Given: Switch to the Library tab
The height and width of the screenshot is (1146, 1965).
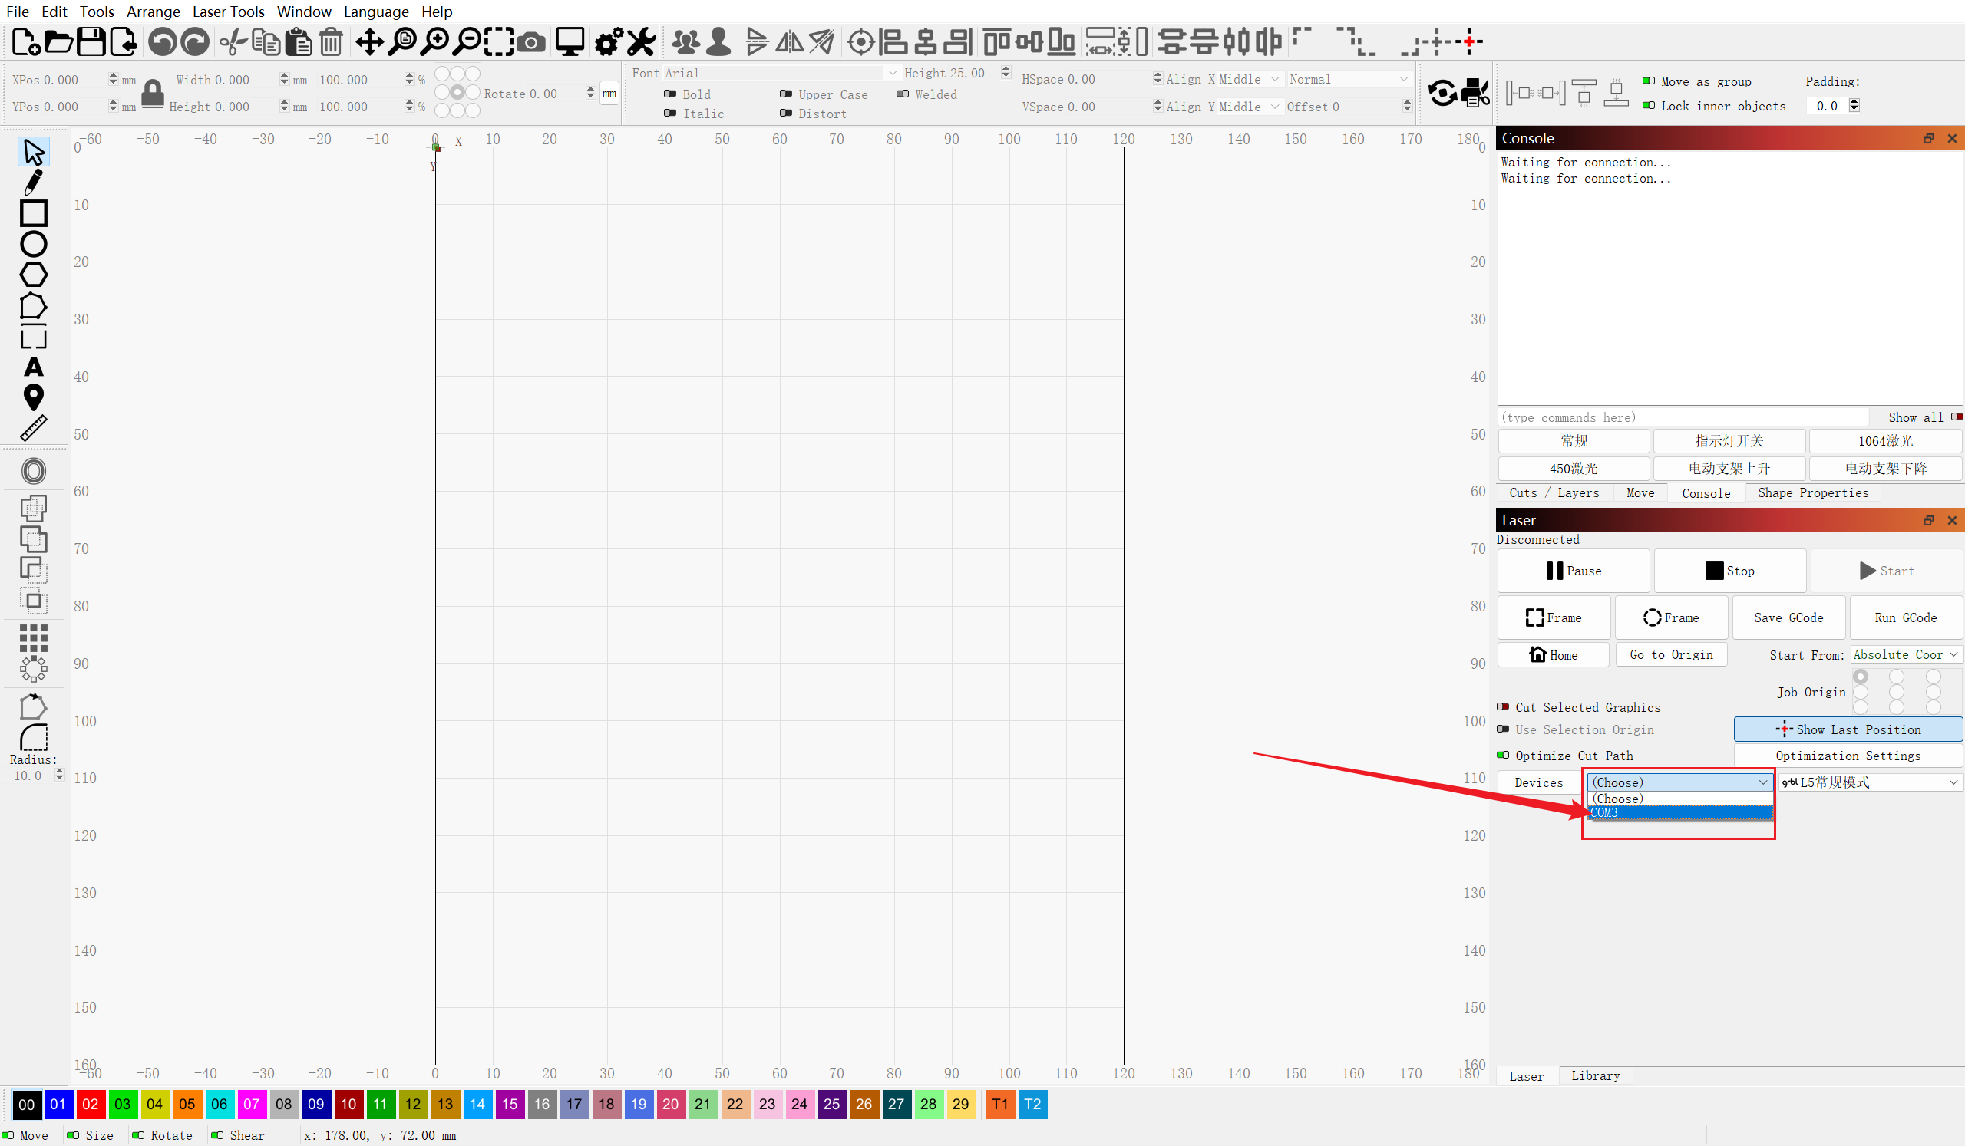Looking at the screenshot, I should coord(1595,1075).
